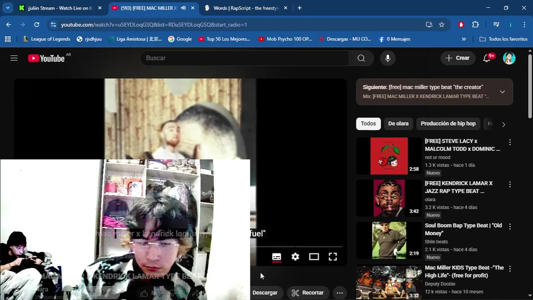Reload the current page
The image size is (533, 300).
(37, 25)
